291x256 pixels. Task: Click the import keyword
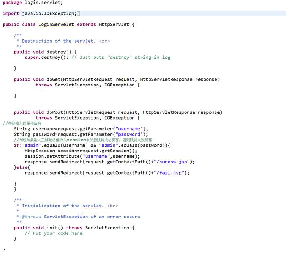pos(11,14)
